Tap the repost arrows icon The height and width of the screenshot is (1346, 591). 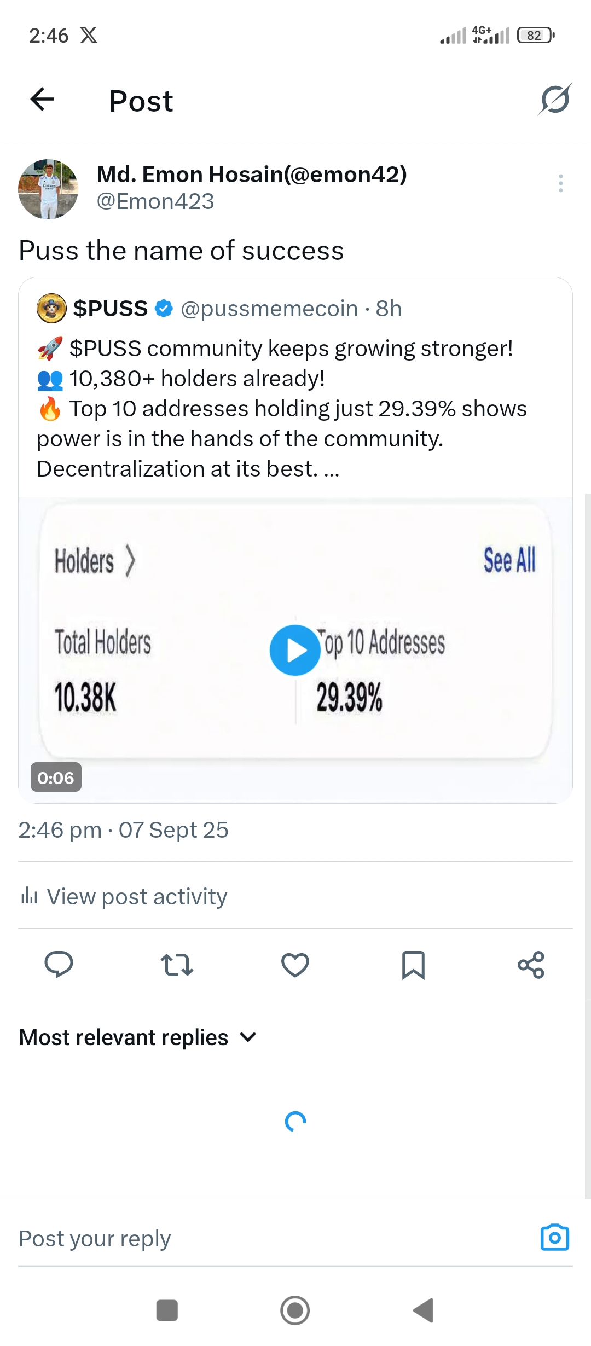pos(177,965)
